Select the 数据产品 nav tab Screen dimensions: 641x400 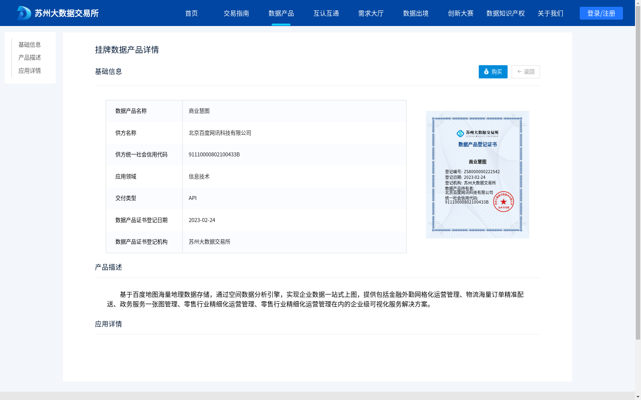coord(281,13)
